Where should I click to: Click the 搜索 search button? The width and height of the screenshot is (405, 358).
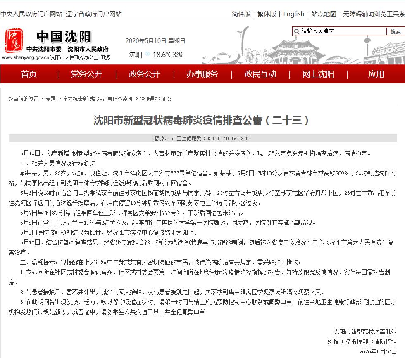(x=395, y=31)
